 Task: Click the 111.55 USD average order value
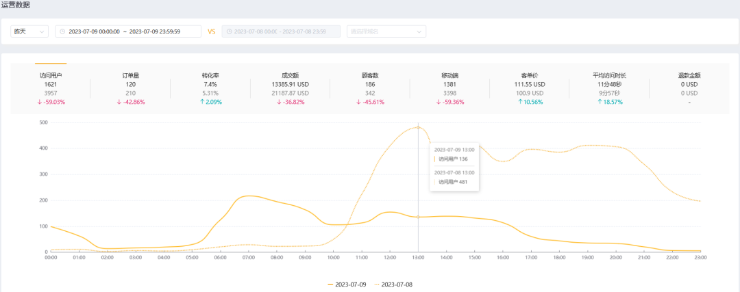tap(530, 84)
